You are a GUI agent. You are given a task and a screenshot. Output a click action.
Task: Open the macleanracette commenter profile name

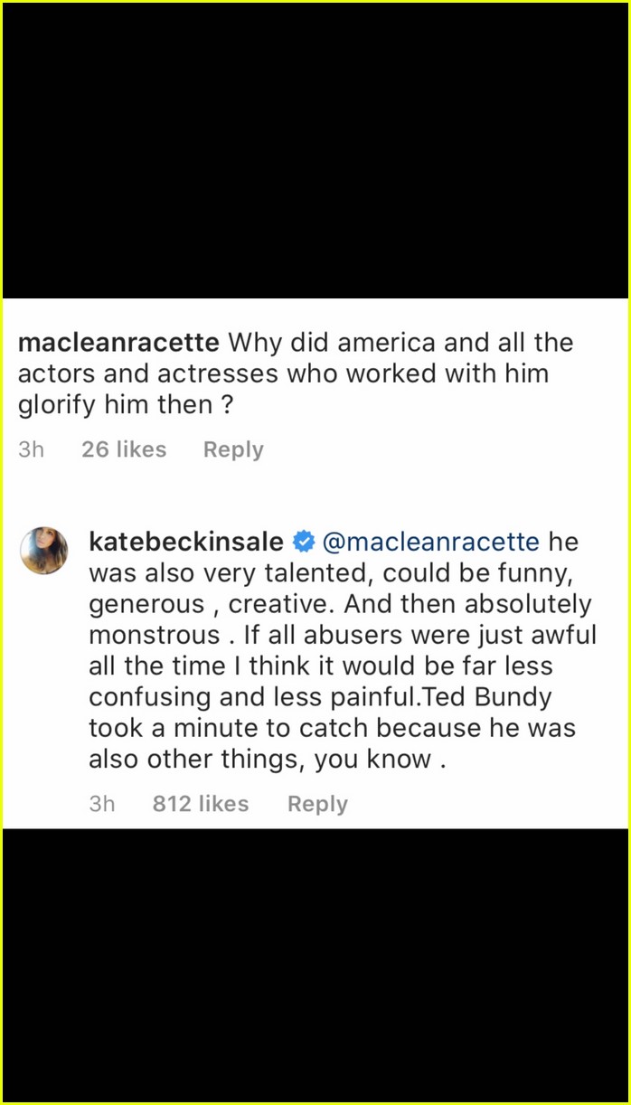(x=118, y=344)
